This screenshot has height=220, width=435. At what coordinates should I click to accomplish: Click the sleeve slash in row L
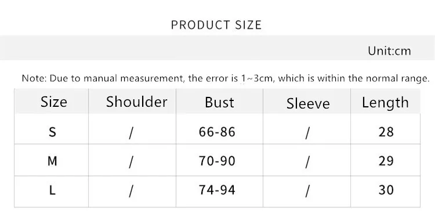click(x=307, y=191)
